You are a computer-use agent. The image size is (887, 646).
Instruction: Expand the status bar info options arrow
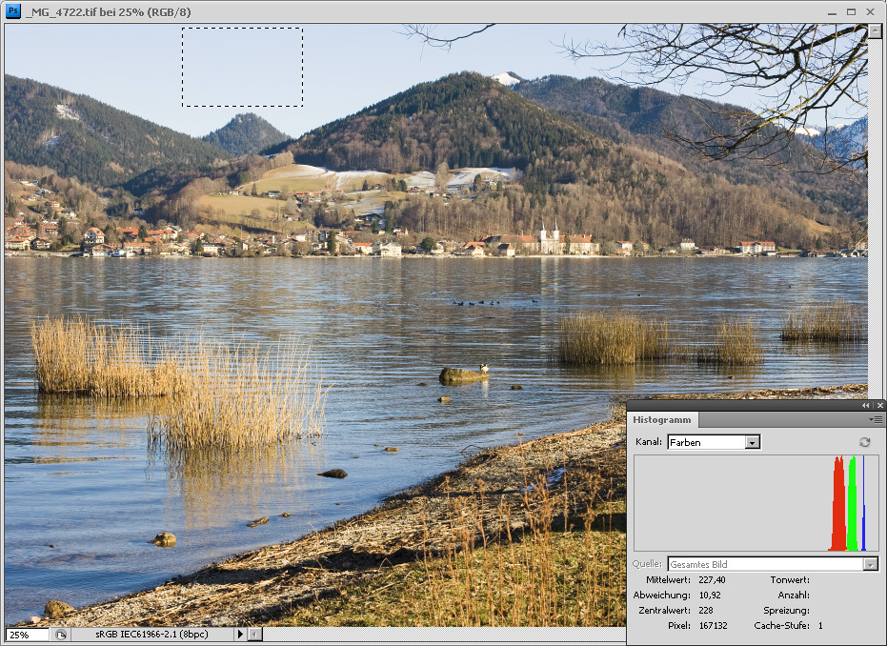coord(240,635)
